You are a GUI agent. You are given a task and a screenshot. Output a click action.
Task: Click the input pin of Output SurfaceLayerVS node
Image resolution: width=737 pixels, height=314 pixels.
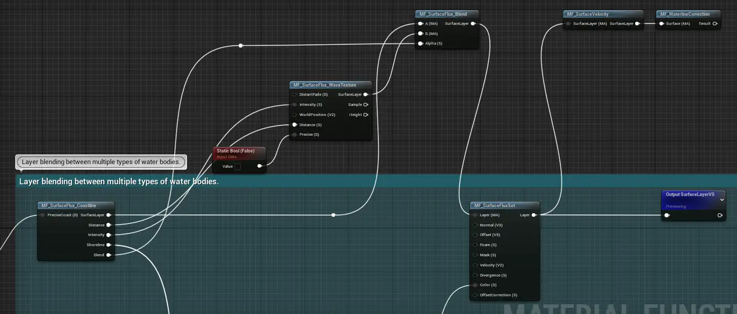click(667, 215)
